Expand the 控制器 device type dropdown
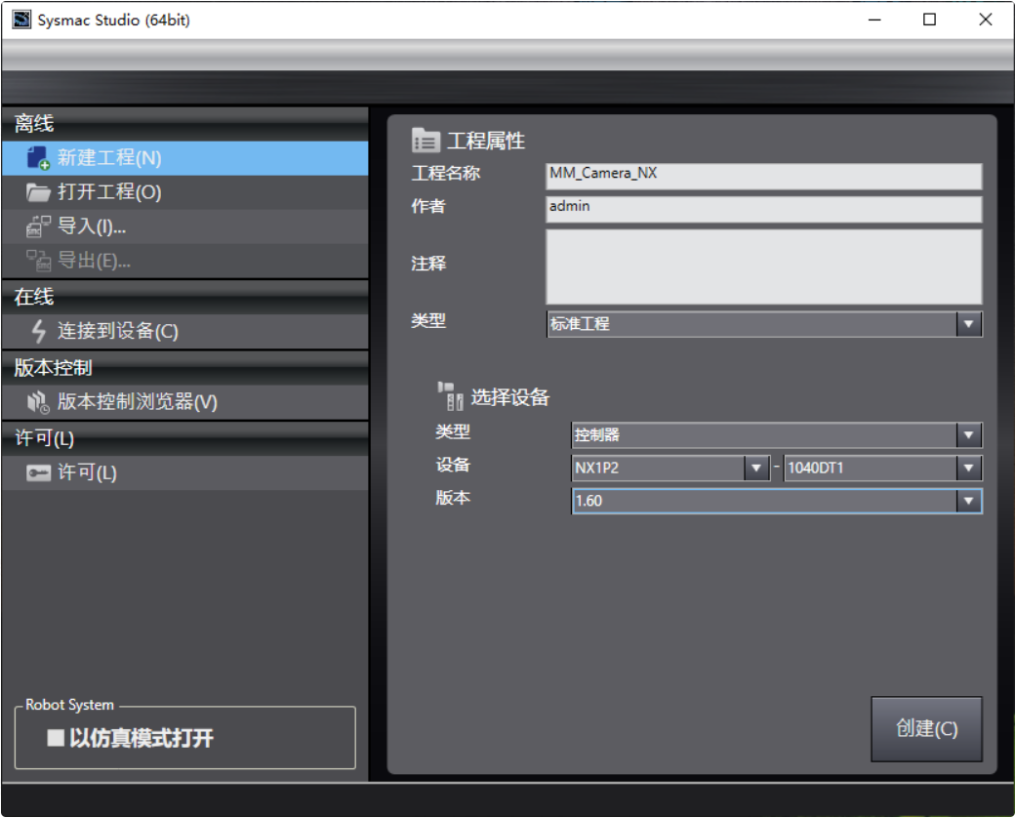 pos(967,435)
